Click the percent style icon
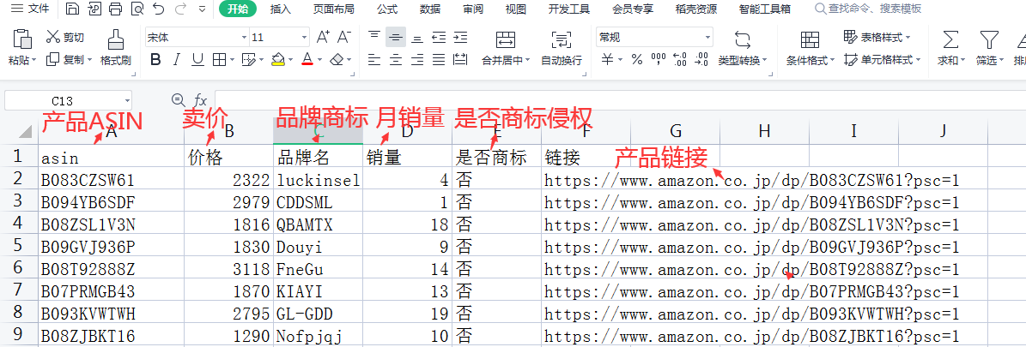 [636, 60]
